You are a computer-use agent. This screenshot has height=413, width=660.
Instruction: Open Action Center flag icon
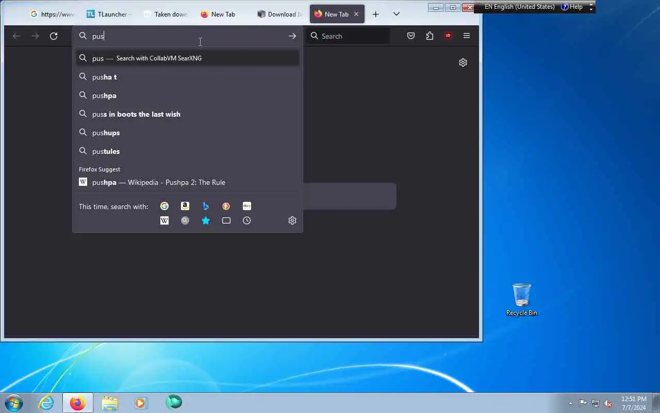583,403
